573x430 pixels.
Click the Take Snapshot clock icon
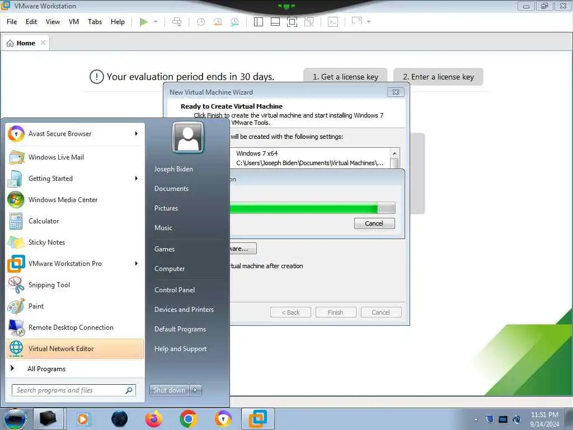pos(201,22)
